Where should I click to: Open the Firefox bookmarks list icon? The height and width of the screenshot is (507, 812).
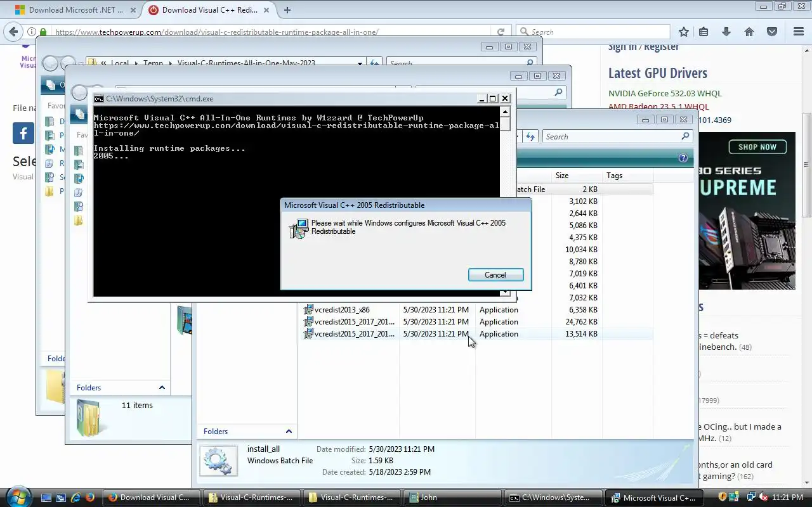(x=704, y=32)
